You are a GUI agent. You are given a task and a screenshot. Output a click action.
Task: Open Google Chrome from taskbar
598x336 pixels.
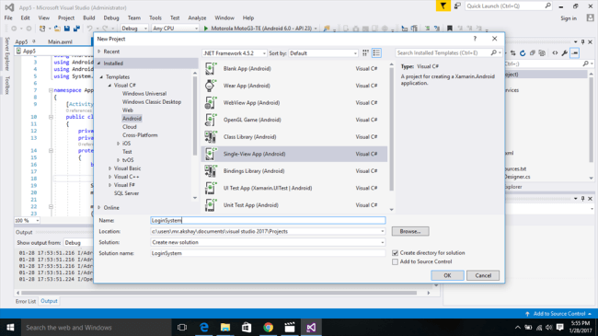pos(268,327)
